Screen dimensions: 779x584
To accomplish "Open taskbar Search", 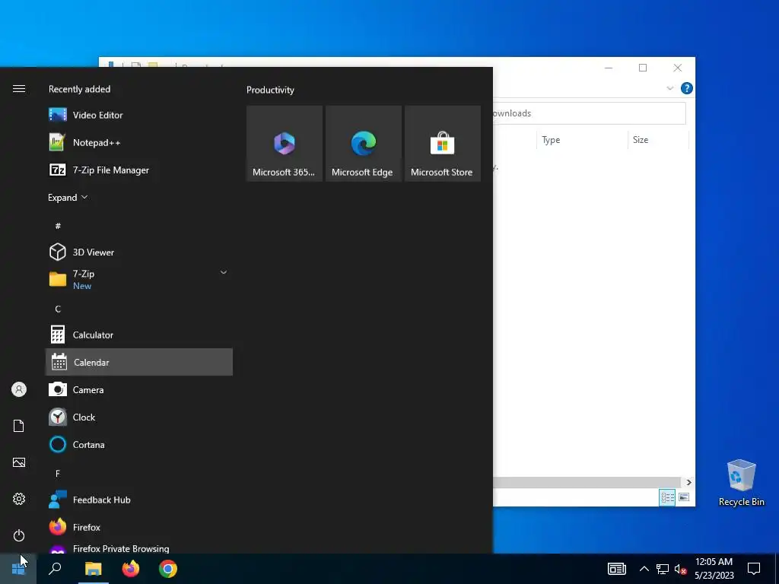I will click(55, 569).
